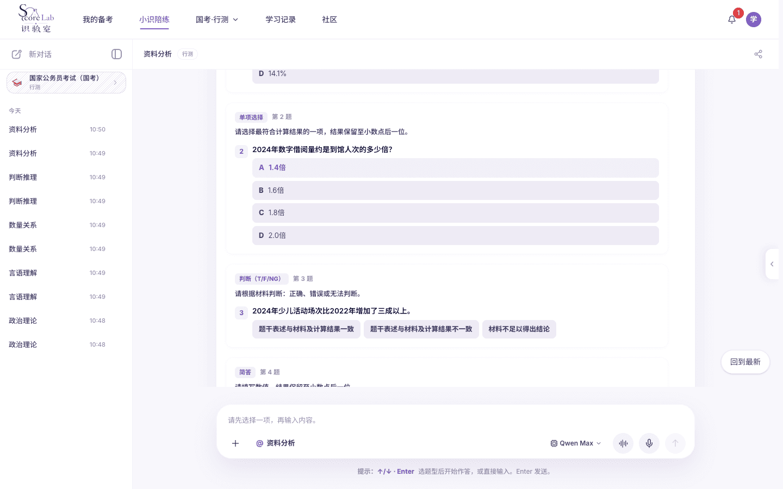Start voice waveform mode
Image resolution: width=783 pixels, height=489 pixels.
click(x=623, y=443)
